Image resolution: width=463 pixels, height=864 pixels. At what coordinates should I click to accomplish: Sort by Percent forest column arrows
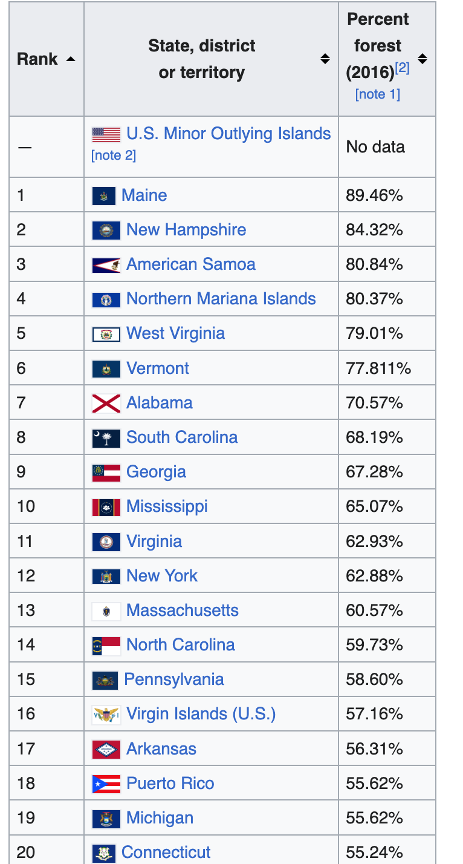point(423,59)
